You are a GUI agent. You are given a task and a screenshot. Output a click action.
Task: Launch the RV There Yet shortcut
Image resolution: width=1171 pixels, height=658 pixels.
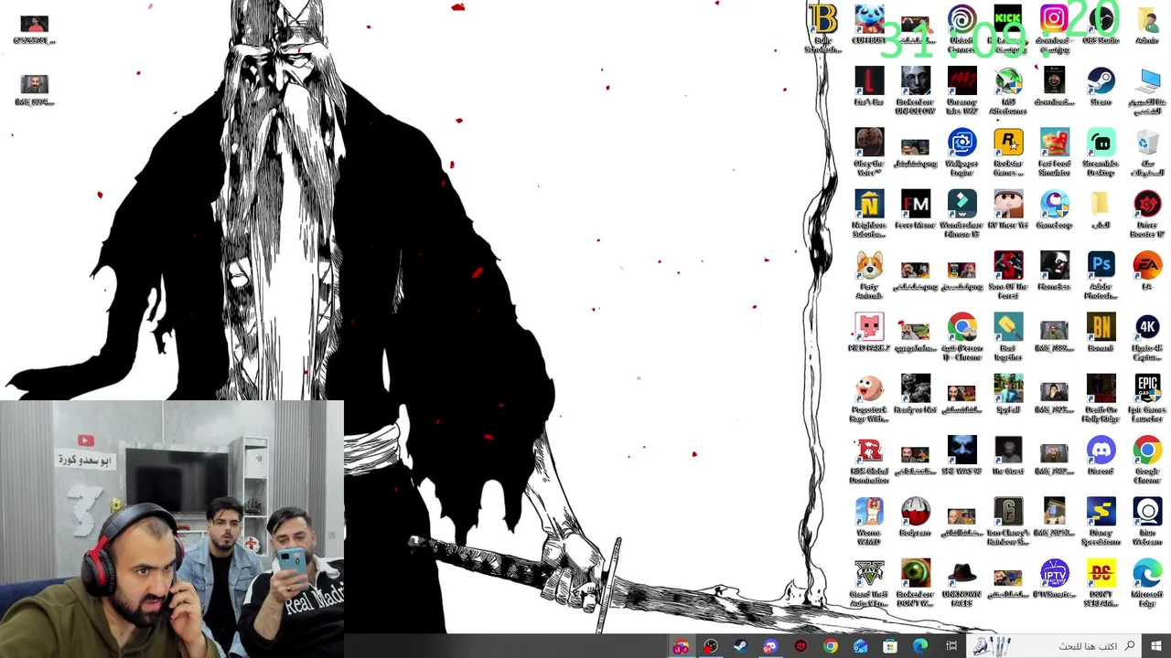1008,209
